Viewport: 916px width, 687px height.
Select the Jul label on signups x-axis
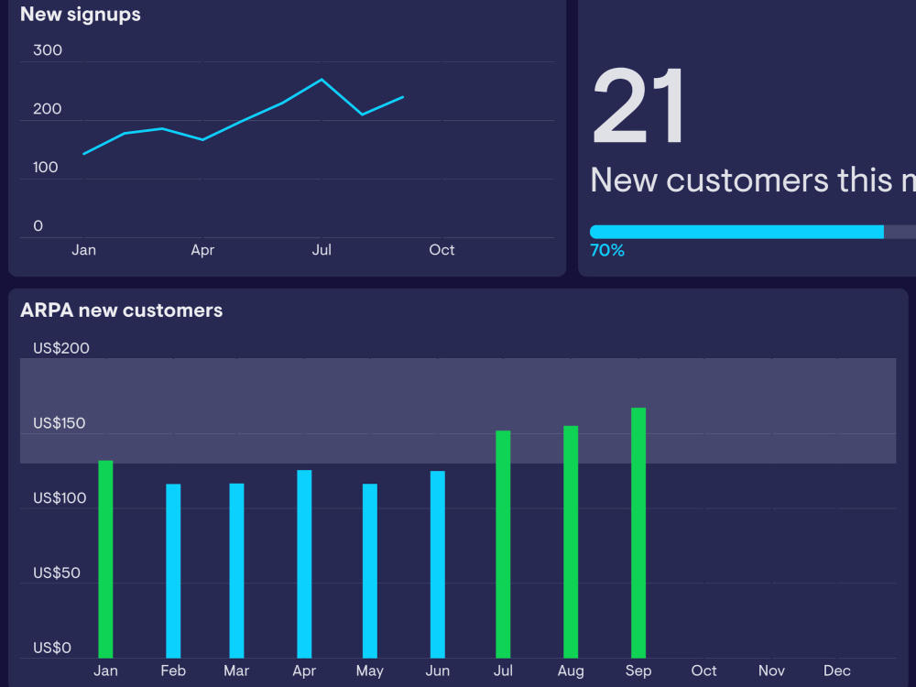click(x=322, y=249)
